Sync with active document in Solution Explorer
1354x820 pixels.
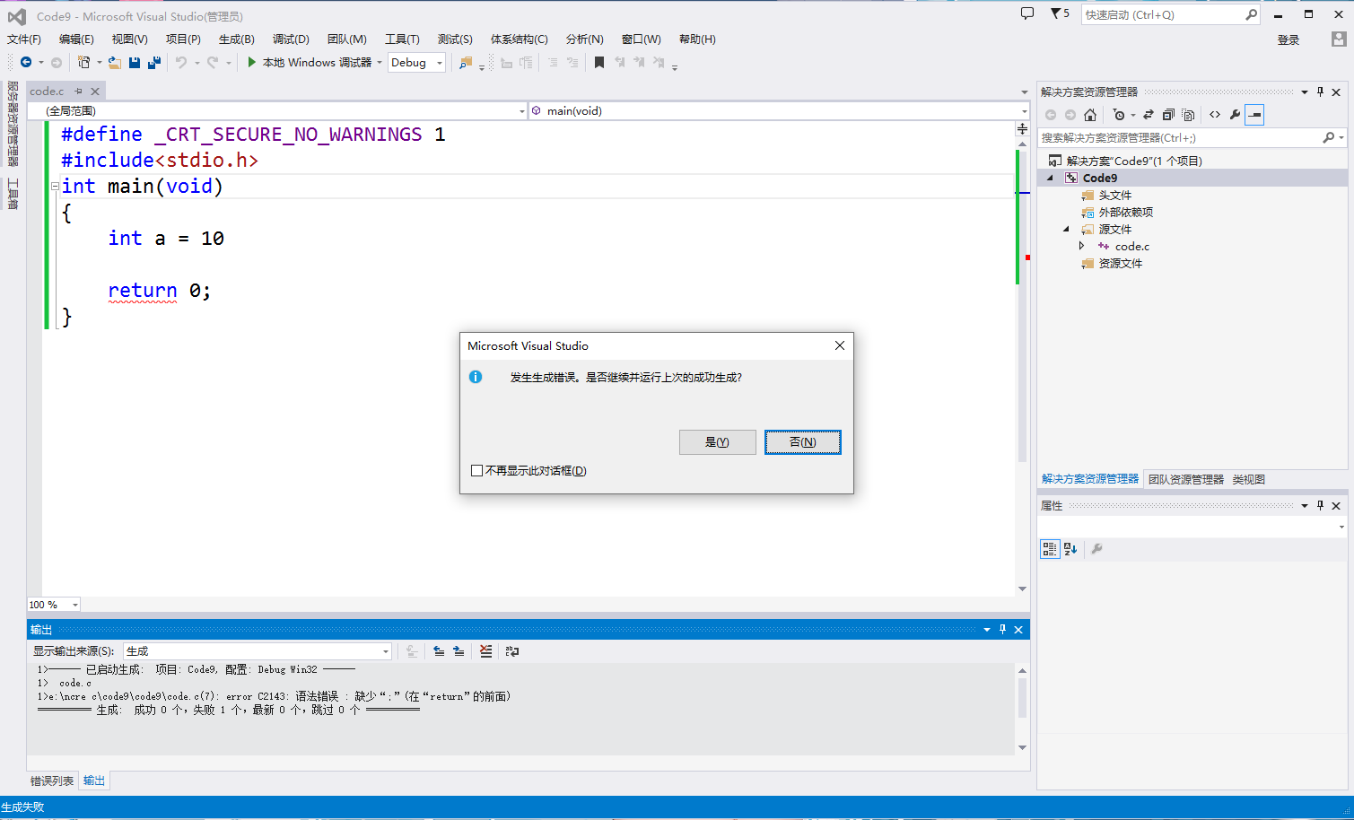pos(1148,115)
